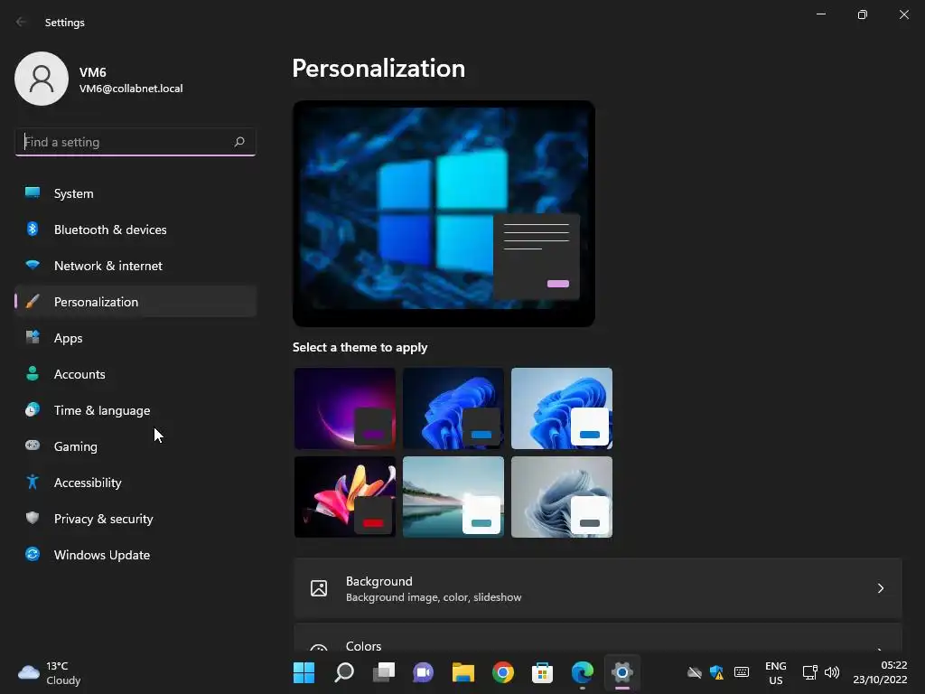925x694 pixels.
Task: Launch Chat from the taskbar
Action: (x=423, y=672)
